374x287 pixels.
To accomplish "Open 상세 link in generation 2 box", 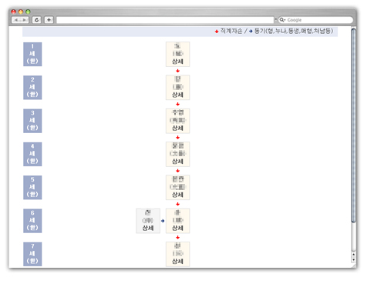I will pyautogui.click(x=177, y=95).
